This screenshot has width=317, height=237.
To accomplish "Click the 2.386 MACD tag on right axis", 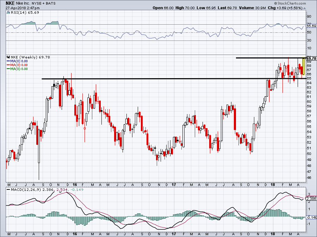I will click(312, 199).
